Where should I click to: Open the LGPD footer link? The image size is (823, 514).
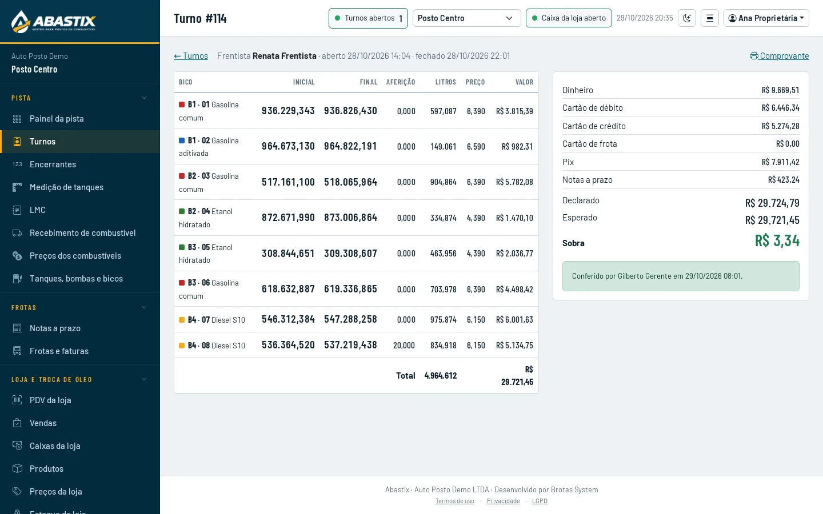540,501
